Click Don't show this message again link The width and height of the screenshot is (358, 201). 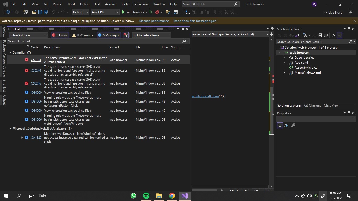click(195, 21)
